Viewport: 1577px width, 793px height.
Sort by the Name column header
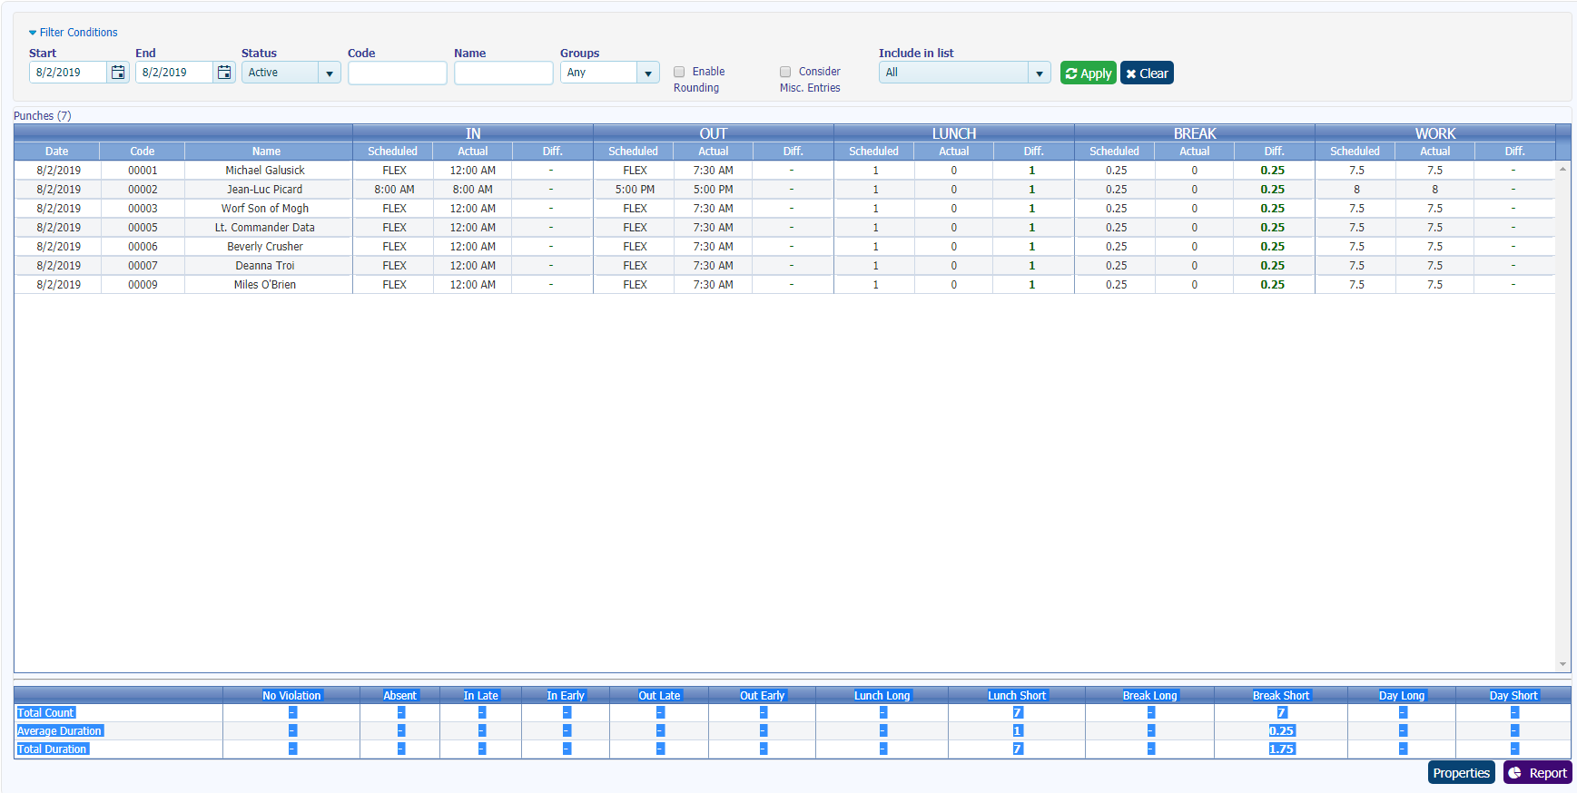(266, 152)
